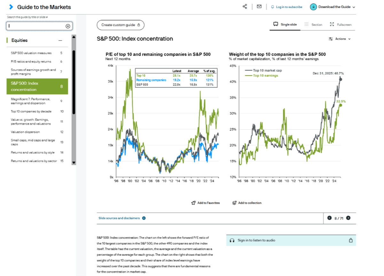384x276 pixels.
Task: Go to next slide arrow
Action: pyautogui.click(x=348, y=218)
